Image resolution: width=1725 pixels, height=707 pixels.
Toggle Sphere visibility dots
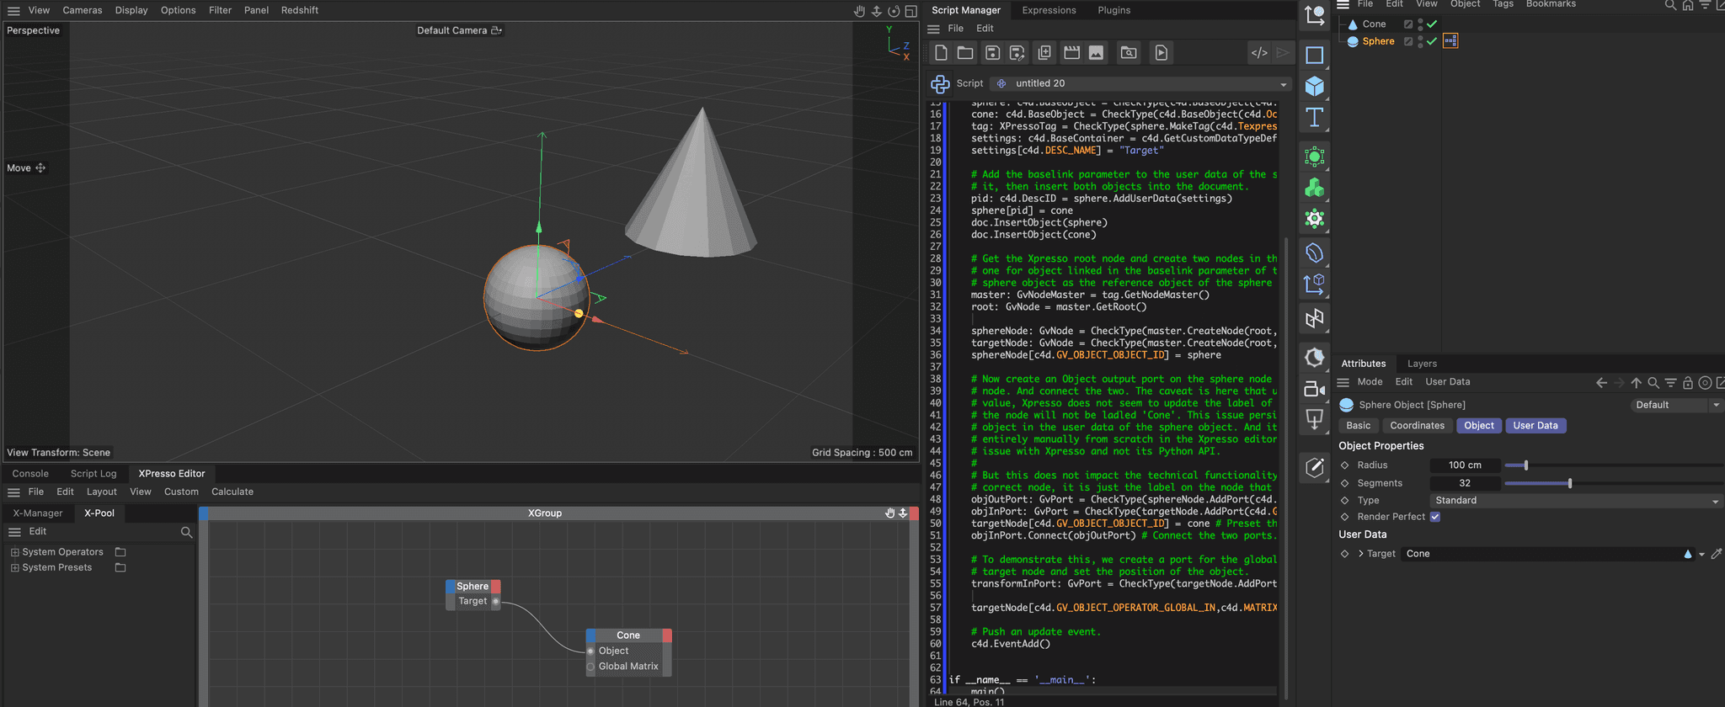pos(1420,41)
